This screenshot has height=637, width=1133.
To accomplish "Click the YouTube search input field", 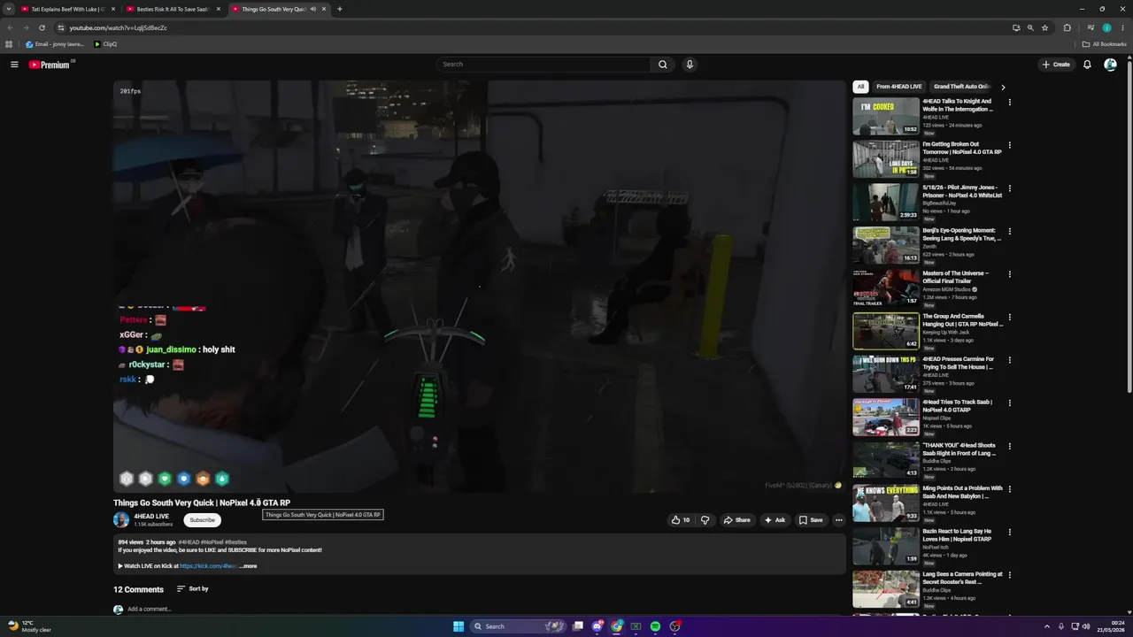I will pyautogui.click(x=544, y=65).
